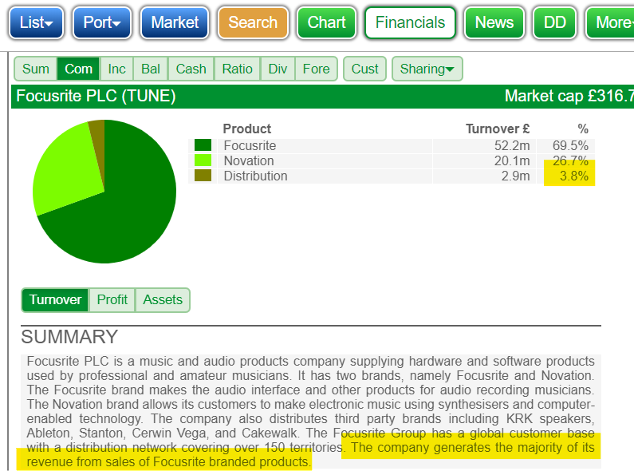Click the Focusrite PLC (TUNE) title
Viewport: 634px width, 475px height.
(x=96, y=97)
